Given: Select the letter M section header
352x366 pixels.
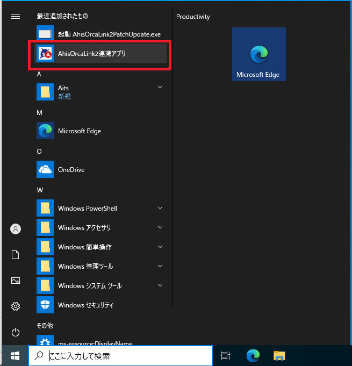Looking at the screenshot, I should [39, 113].
